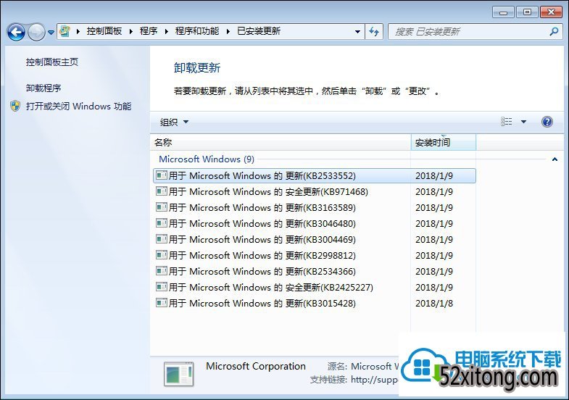Image resolution: width=569 pixels, height=400 pixels.
Task: Click the icon of update KB3015428
Action: click(x=162, y=303)
